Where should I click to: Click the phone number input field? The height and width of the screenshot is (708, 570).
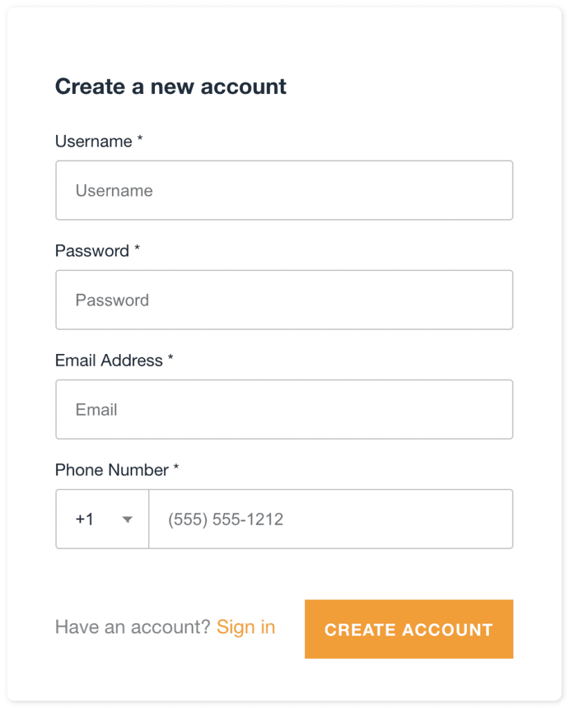(x=331, y=519)
